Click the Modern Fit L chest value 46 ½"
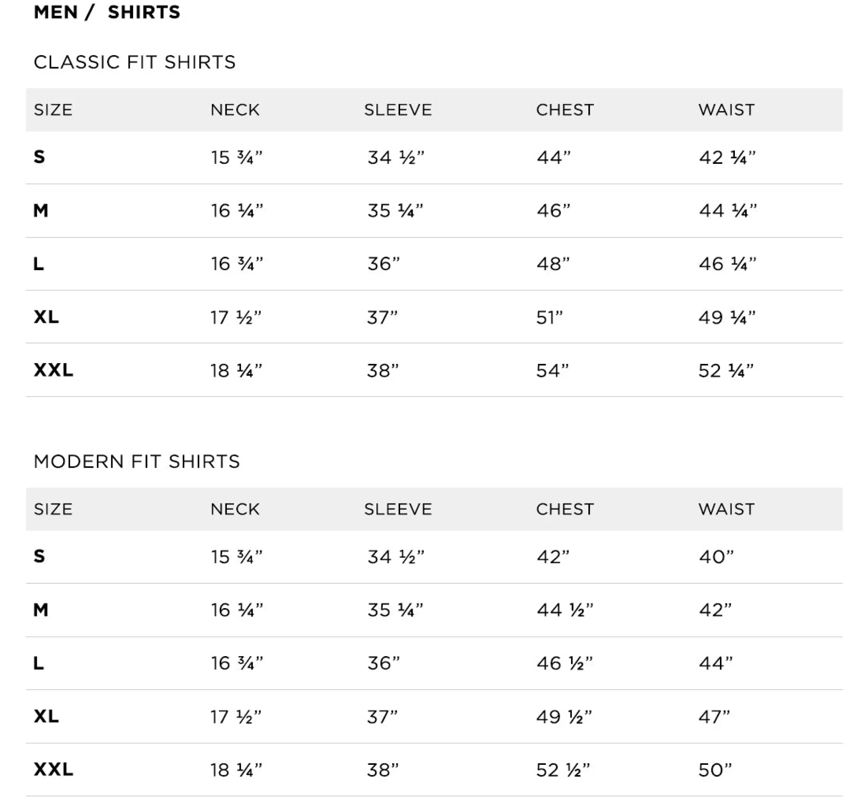Screen dimensions: 868x805 tap(564, 663)
